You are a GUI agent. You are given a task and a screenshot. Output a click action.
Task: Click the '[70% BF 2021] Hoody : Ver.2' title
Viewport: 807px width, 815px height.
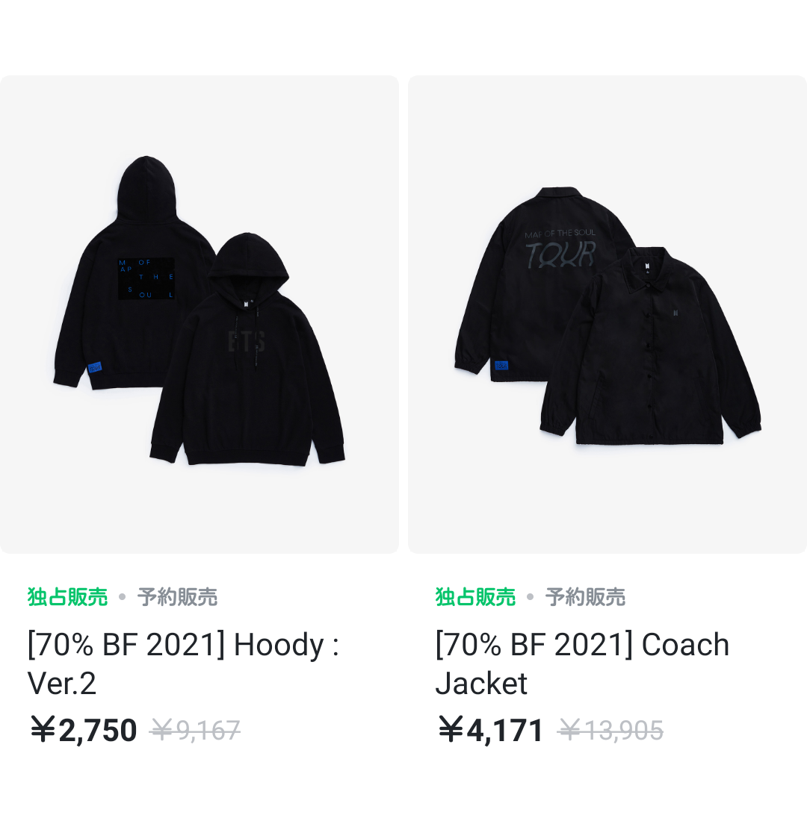[x=183, y=663]
